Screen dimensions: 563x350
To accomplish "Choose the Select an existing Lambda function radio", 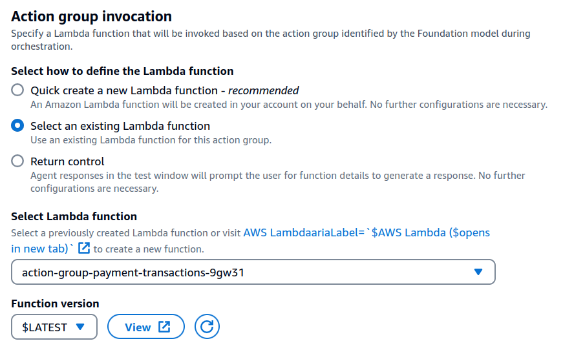I will (18, 126).
